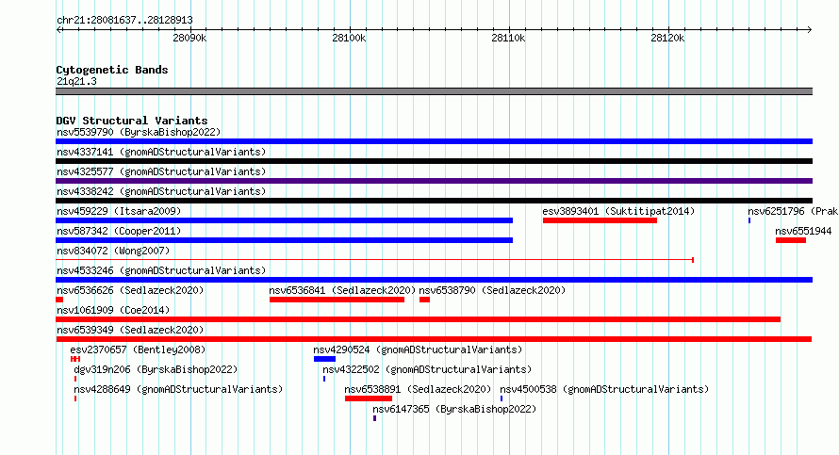839x455 pixels.
Task: Click the purple marker under nsv6147365
Action: (x=374, y=418)
